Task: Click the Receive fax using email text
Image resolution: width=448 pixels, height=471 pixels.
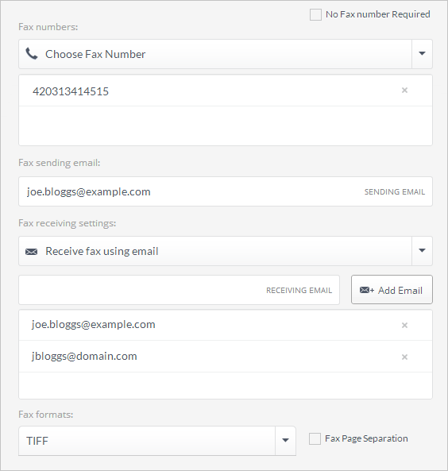Action: [x=102, y=251]
